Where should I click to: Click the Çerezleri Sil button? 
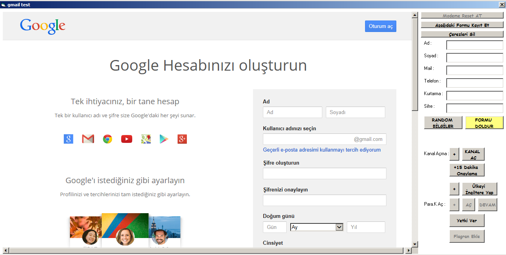point(462,34)
